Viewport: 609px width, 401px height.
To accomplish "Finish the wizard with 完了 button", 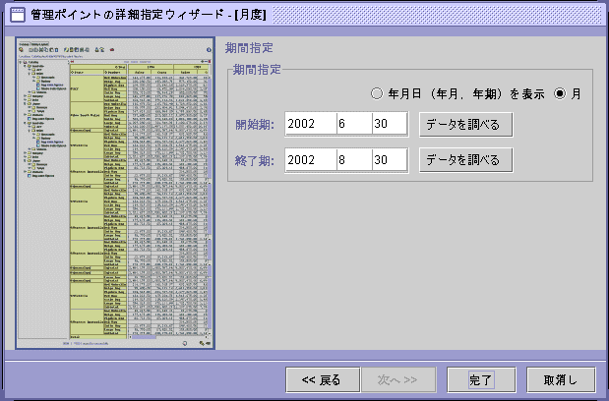I will pyautogui.click(x=481, y=378).
